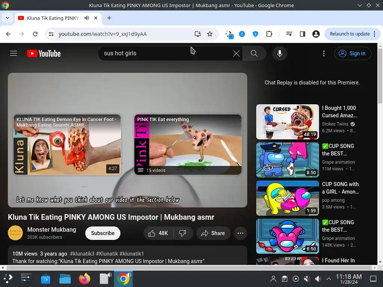Open CUP SONG video with 148K views
Image resolution: width=383 pixels, height=287 pixels.
pyautogui.click(x=288, y=236)
